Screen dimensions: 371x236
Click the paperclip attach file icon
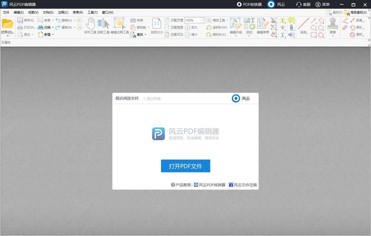pyautogui.click(x=292, y=27)
